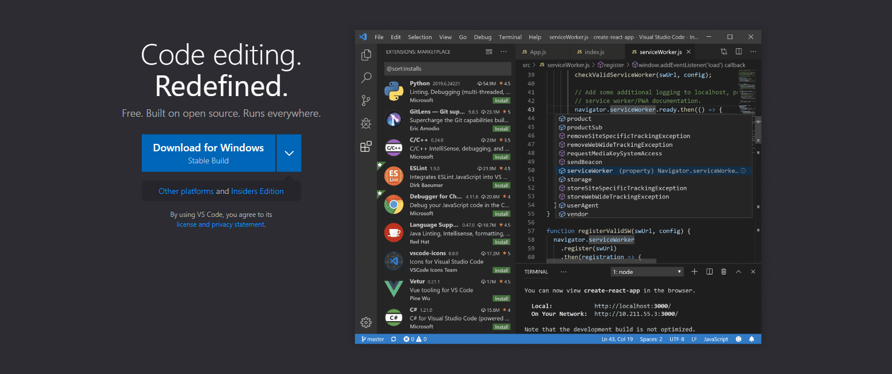Open the Terminal menu
The height and width of the screenshot is (374, 892).
click(x=510, y=37)
